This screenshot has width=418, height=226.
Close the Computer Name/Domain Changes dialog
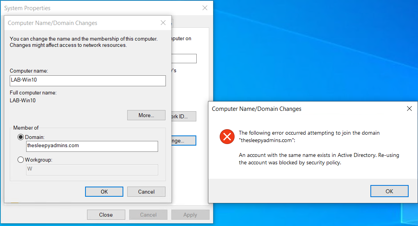click(163, 23)
